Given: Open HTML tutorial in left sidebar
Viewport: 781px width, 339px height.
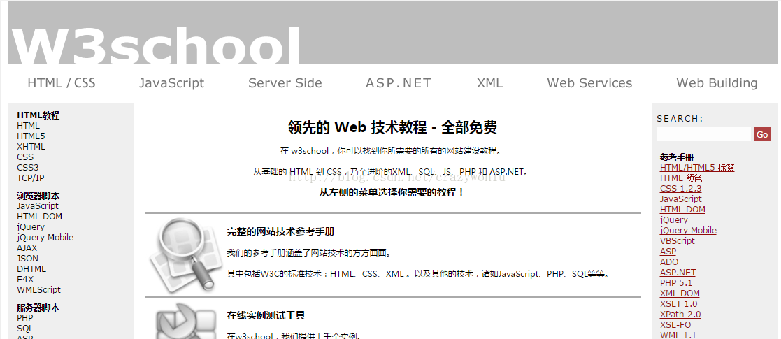Looking at the screenshot, I should click(28, 126).
